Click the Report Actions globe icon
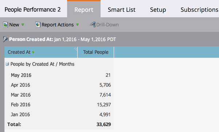Viewport: 219px width, 132px height. pos(38,24)
